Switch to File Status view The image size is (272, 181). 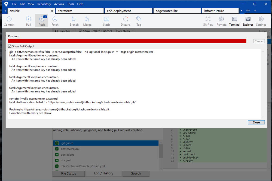(69, 173)
